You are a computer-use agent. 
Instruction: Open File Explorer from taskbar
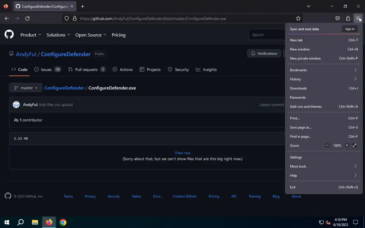coord(35,222)
